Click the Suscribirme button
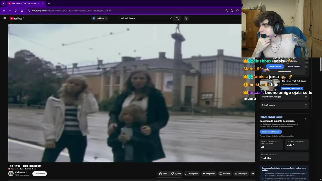The height and width of the screenshot is (181, 322). (39, 173)
